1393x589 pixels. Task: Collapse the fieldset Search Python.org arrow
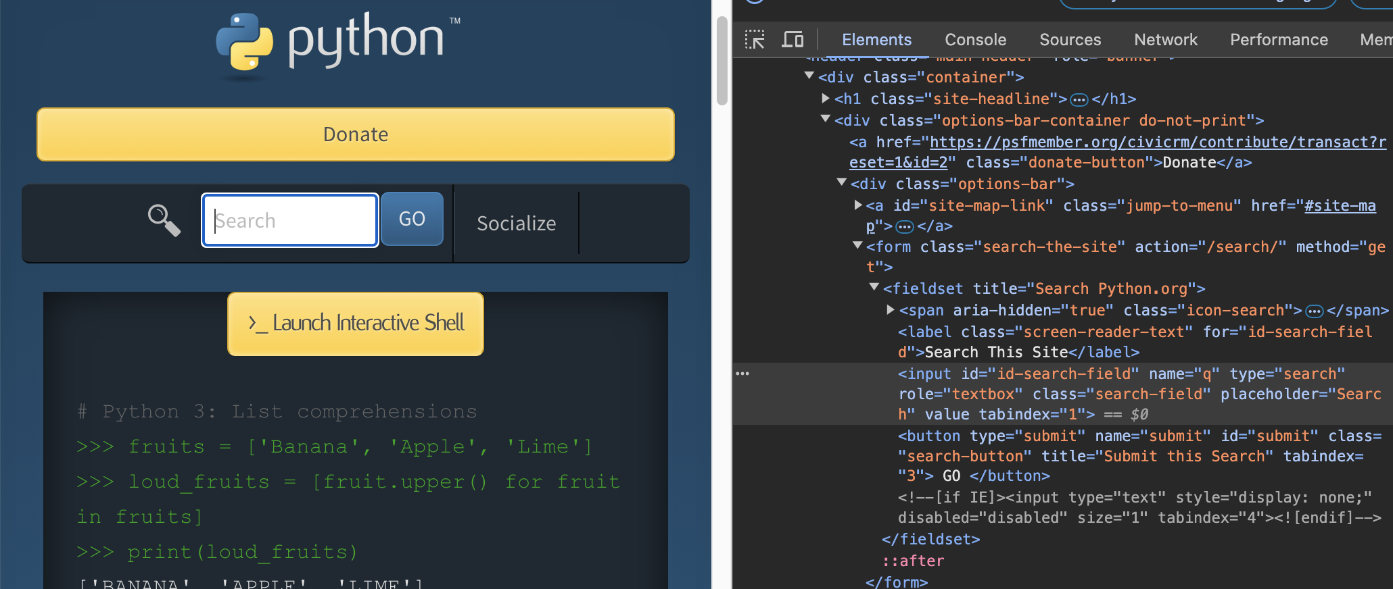click(874, 288)
